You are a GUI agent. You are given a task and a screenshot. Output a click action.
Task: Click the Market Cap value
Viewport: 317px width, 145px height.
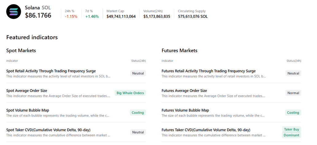coord(121,17)
